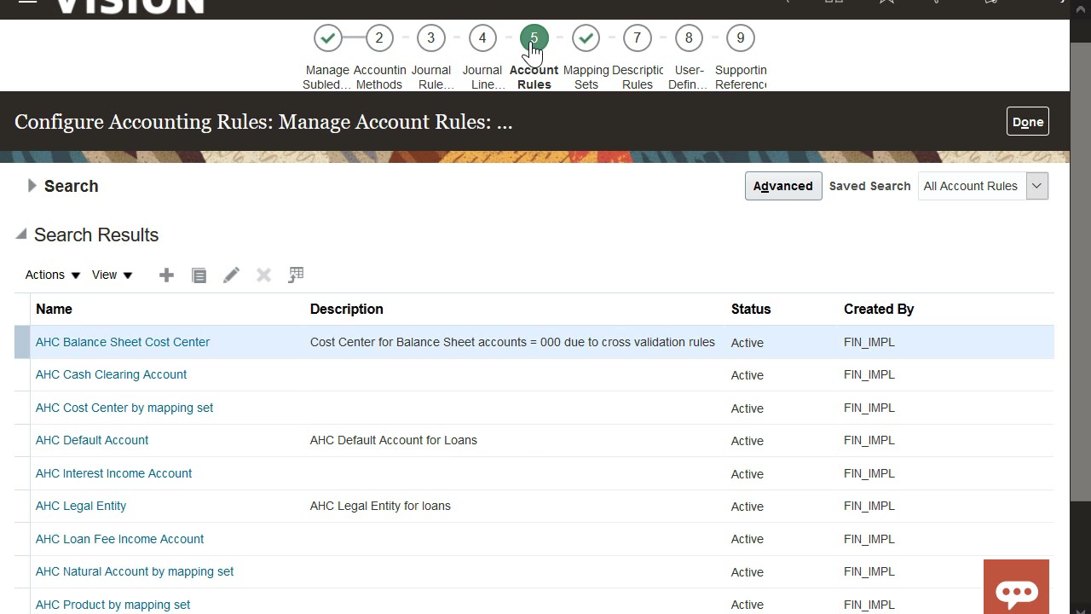Image resolution: width=1091 pixels, height=614 pixels.
Task: Select row handle of AHC Balance Sheet Cost Center
Action: (22, 342)
